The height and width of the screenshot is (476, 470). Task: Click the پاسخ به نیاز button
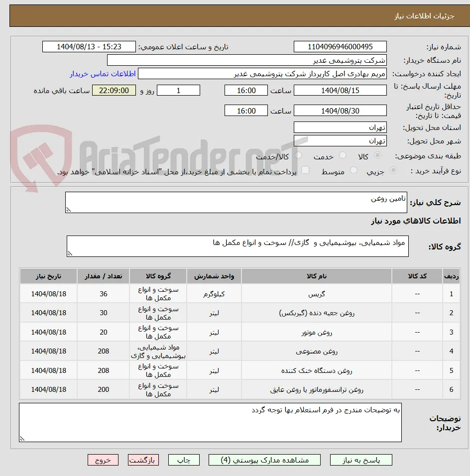pos(361,460)
